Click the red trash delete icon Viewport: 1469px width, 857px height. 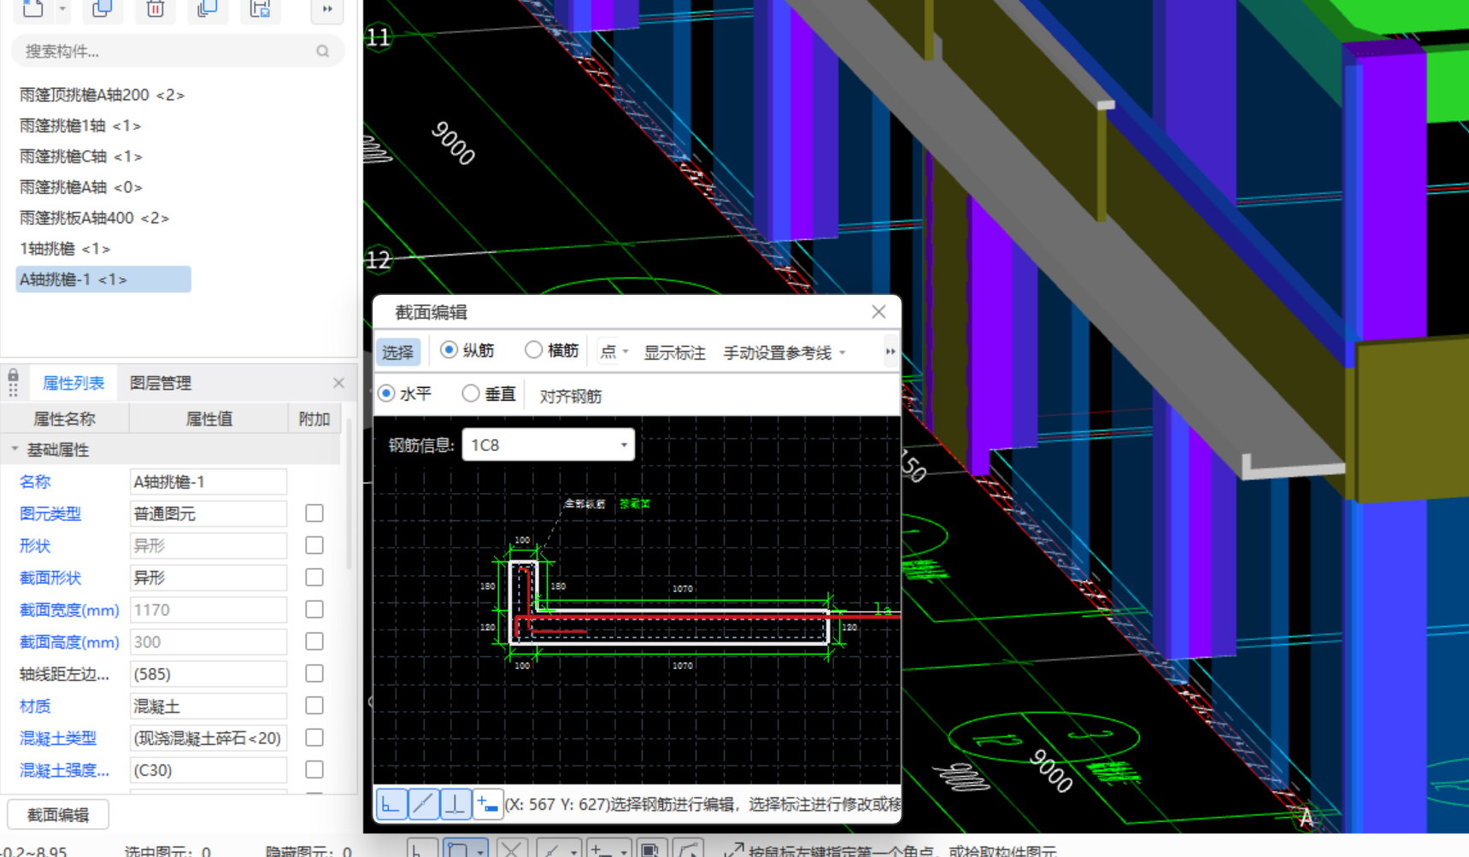tap(155, 9)
